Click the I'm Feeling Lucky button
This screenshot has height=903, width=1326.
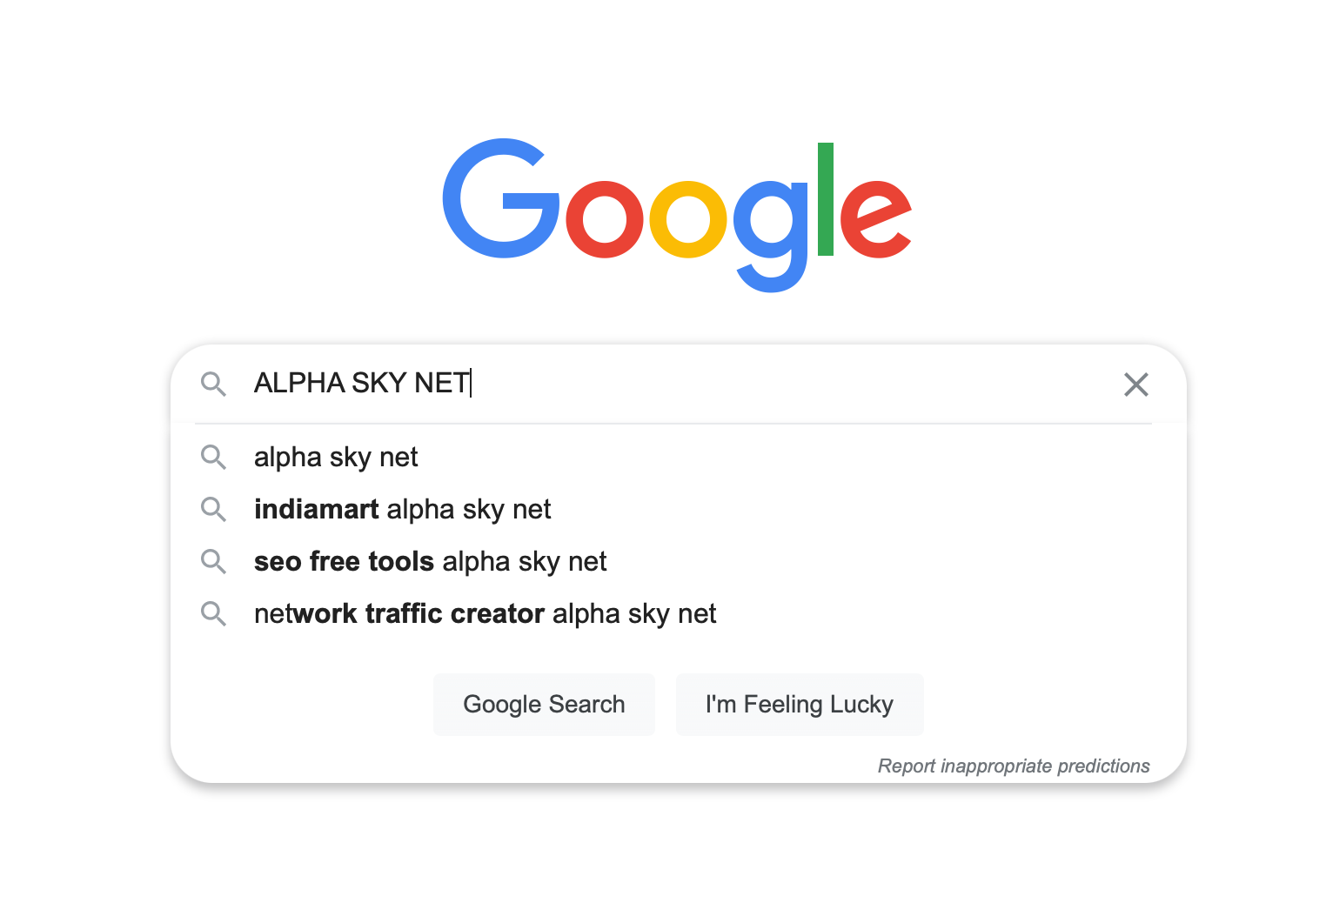click(x=799, y=705)
